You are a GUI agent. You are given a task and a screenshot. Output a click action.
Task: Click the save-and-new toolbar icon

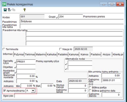coord(9,10)
